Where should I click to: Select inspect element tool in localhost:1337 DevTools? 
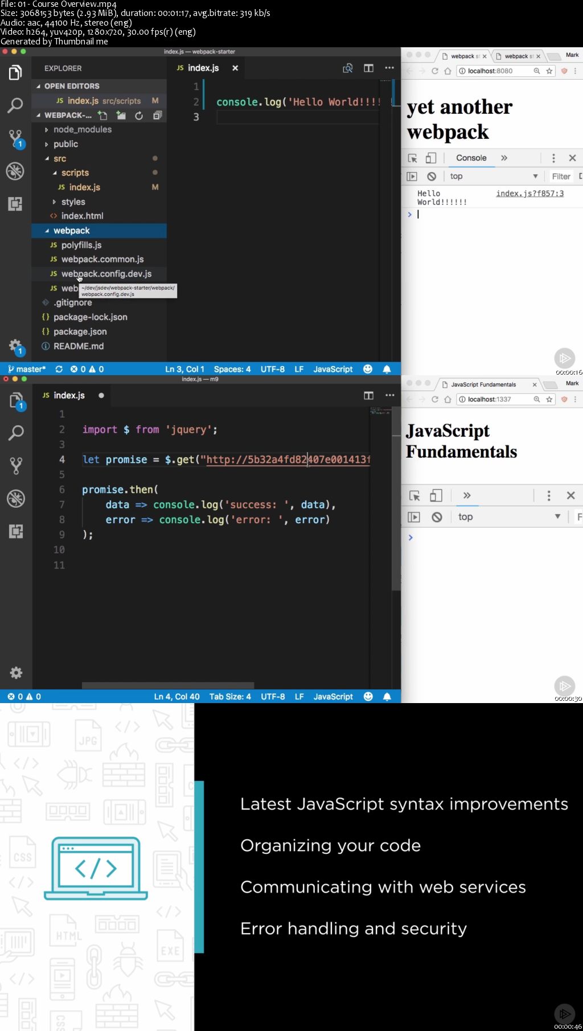[415, 496]
